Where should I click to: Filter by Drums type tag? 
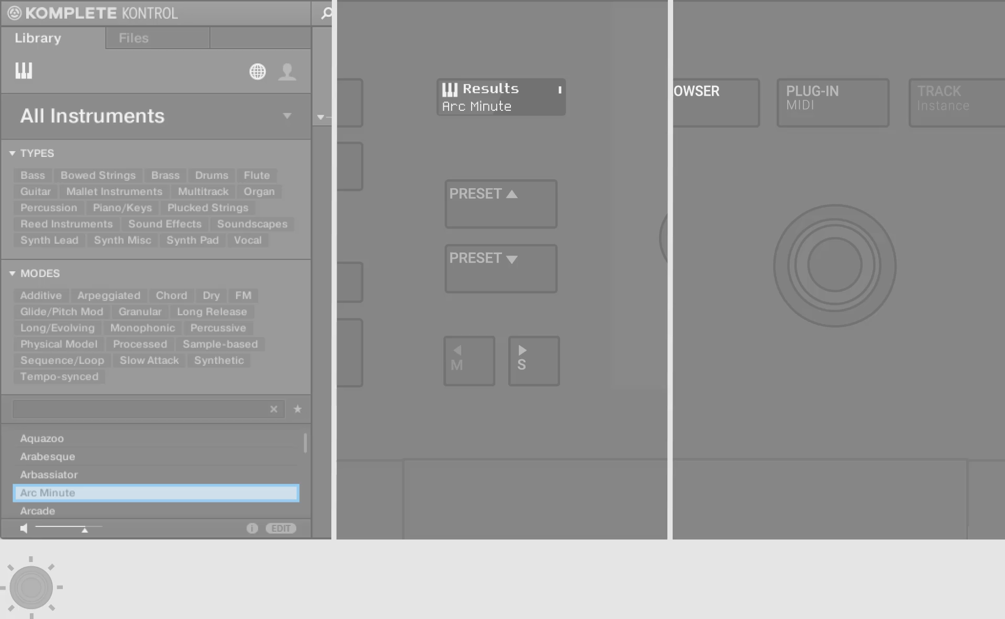[211, 175]
